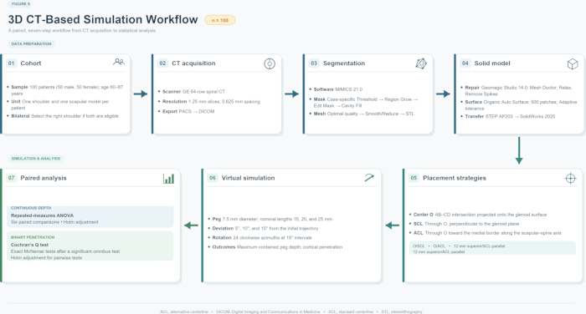The image size is (586, 314).
Task: Click the Segmentation mesh icon
Action: coord(421,63)
